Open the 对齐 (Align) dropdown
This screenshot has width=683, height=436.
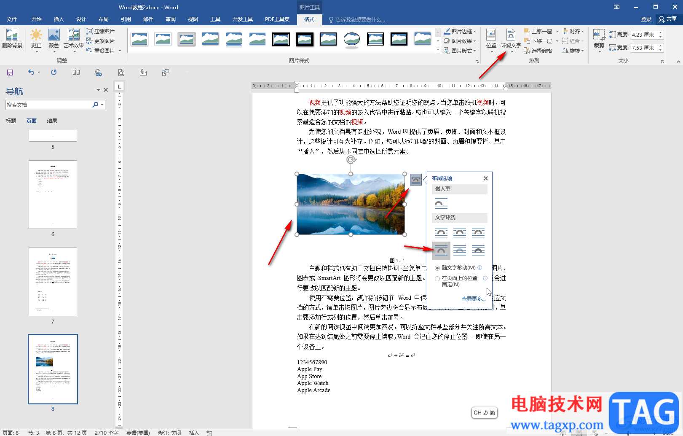click(x=573, y=31)
